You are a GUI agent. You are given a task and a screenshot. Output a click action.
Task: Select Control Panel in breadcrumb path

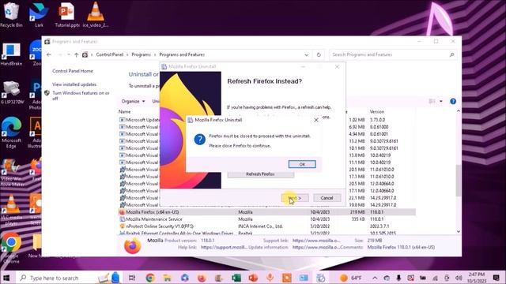coord(110,54)
